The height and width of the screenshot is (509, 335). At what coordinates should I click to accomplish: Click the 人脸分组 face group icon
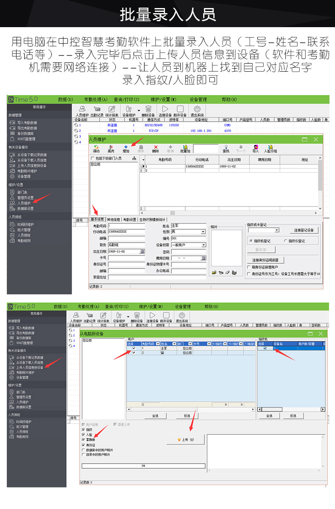(271, 148)
